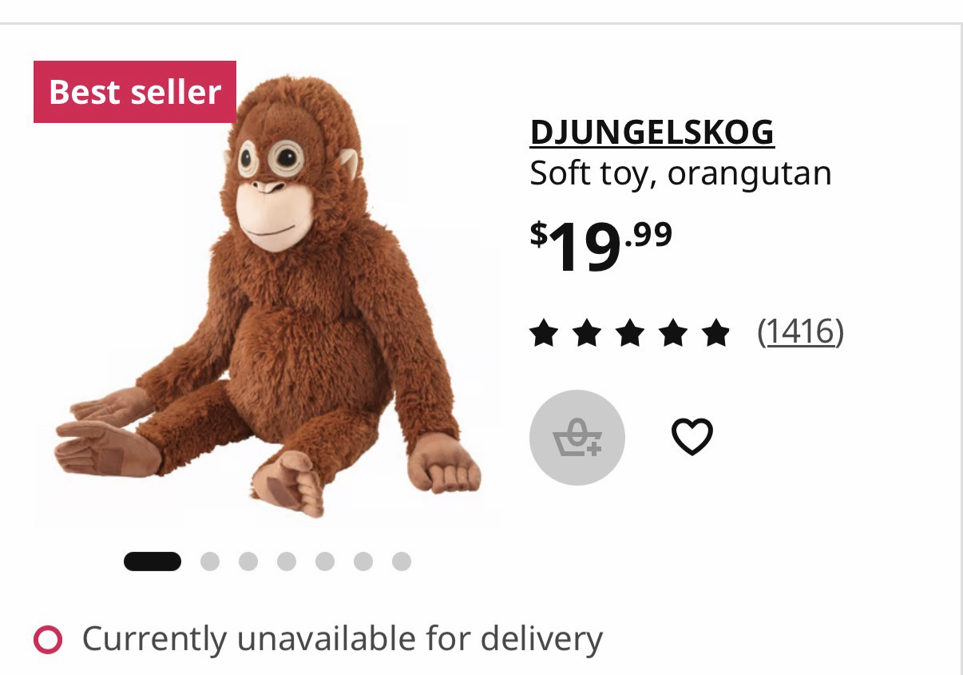963x675 pixels.
Task: Click the third rating star
Action: pyautogui.click(x=629, y=333)
